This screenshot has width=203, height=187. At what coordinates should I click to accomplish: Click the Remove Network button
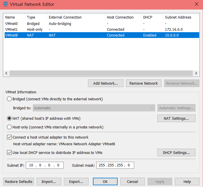[143, 83]
